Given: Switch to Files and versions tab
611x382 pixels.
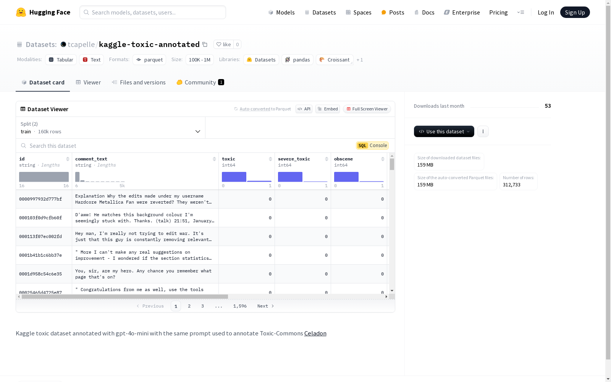Looking at the screenshot, I should 139,83.
